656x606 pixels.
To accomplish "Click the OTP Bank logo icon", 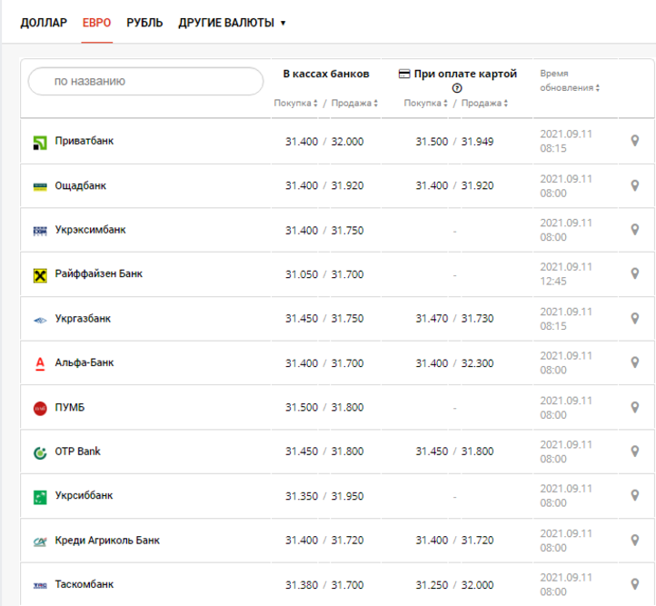I will click(40, 452).
